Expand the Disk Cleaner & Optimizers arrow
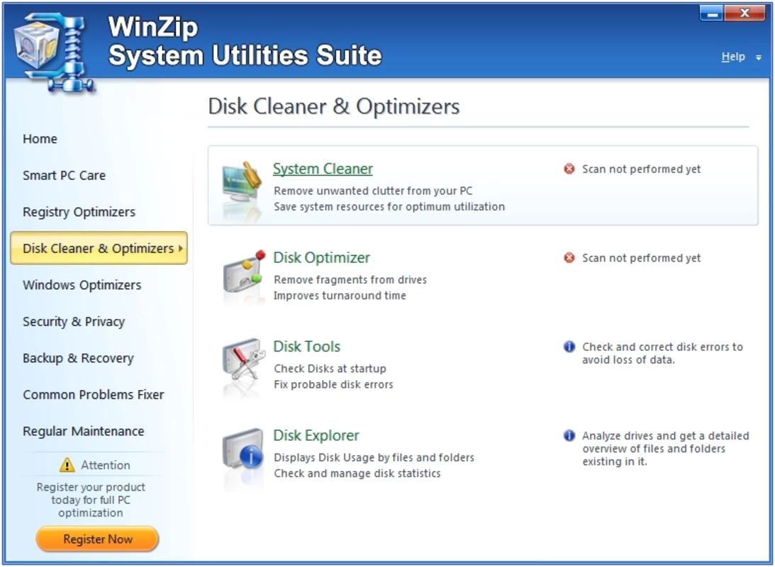 click(181, 248)
